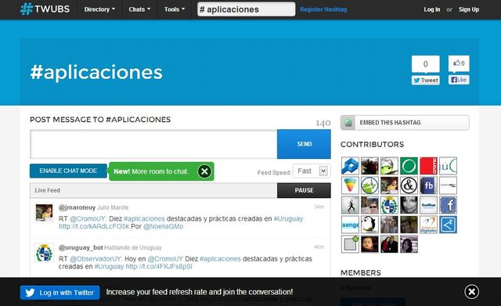Image resolution: width=501 pixels, height=306 pixels.
Task: Click the Facebook 'f' logo contributor
Action: [x=448, y=205]
